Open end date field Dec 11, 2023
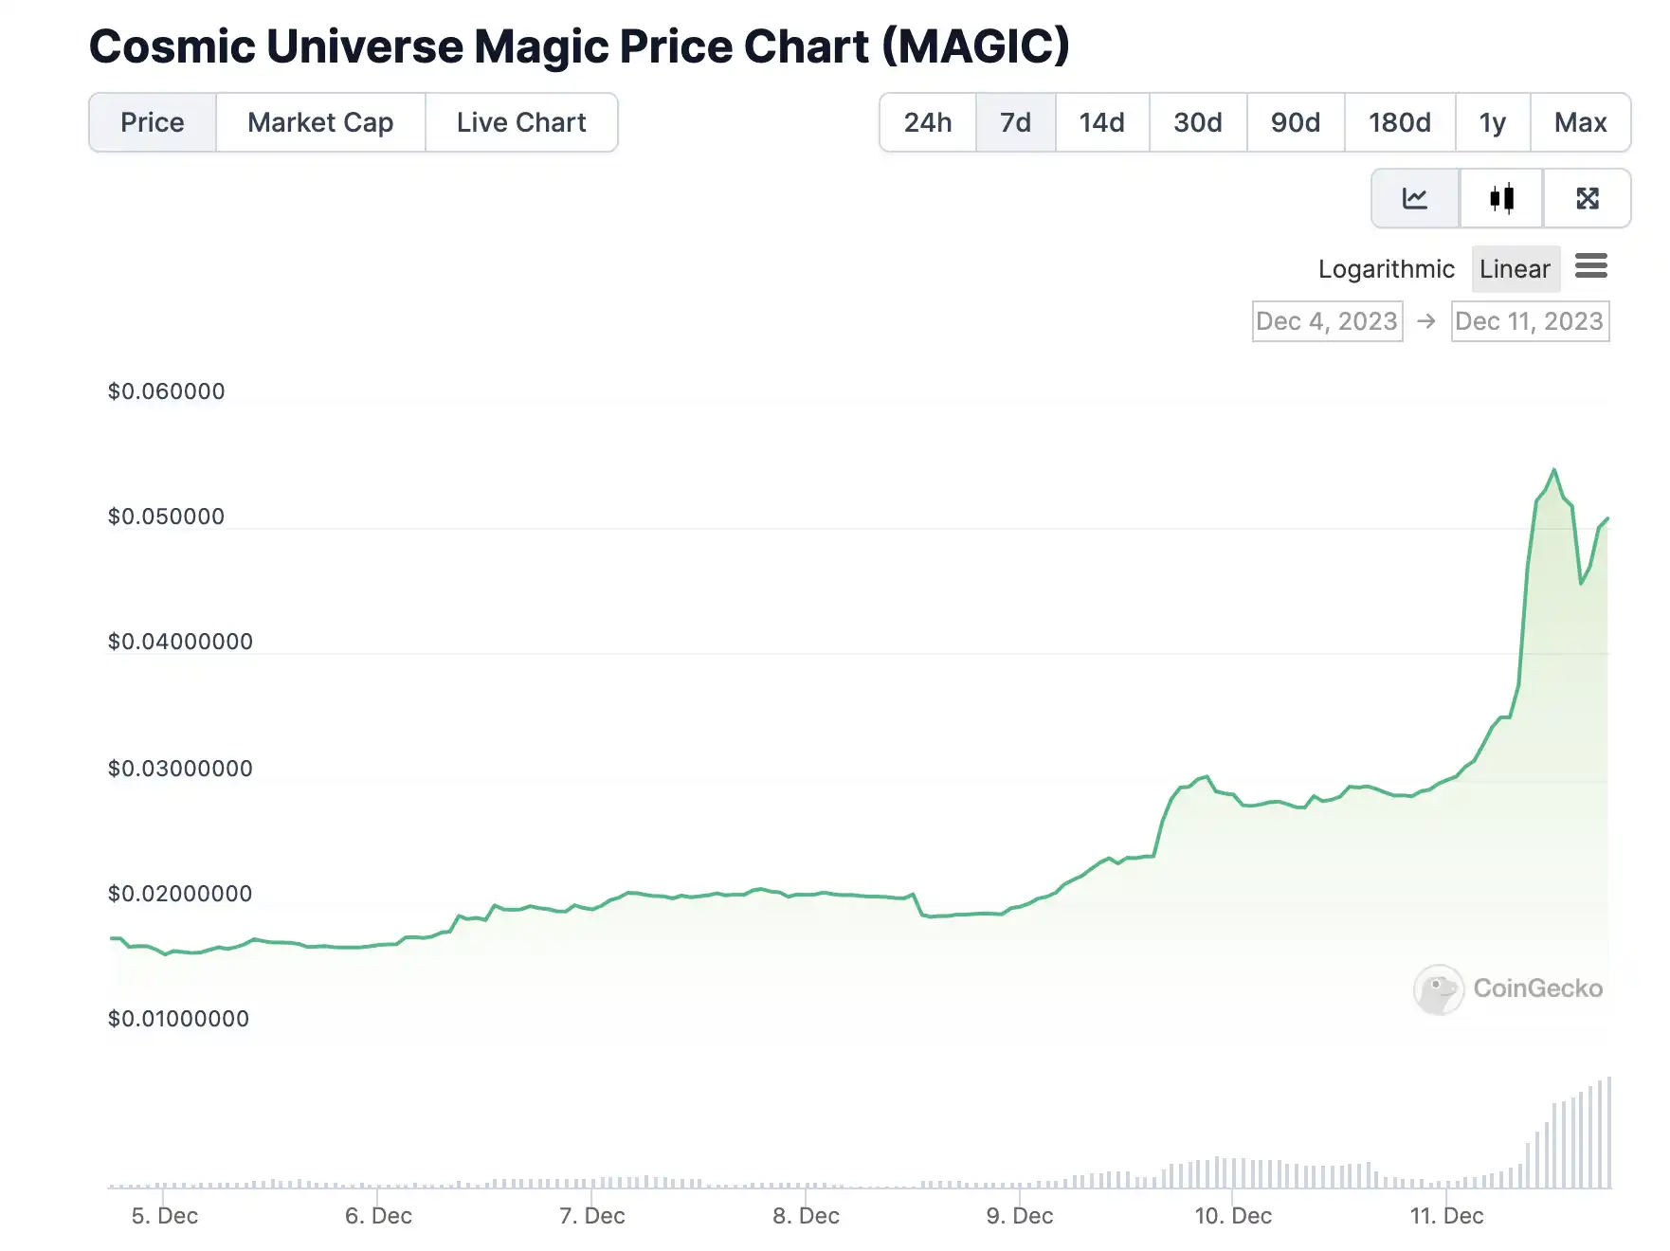The width and height of the screenshot is (1670, 1251). tap(1529, 321)
